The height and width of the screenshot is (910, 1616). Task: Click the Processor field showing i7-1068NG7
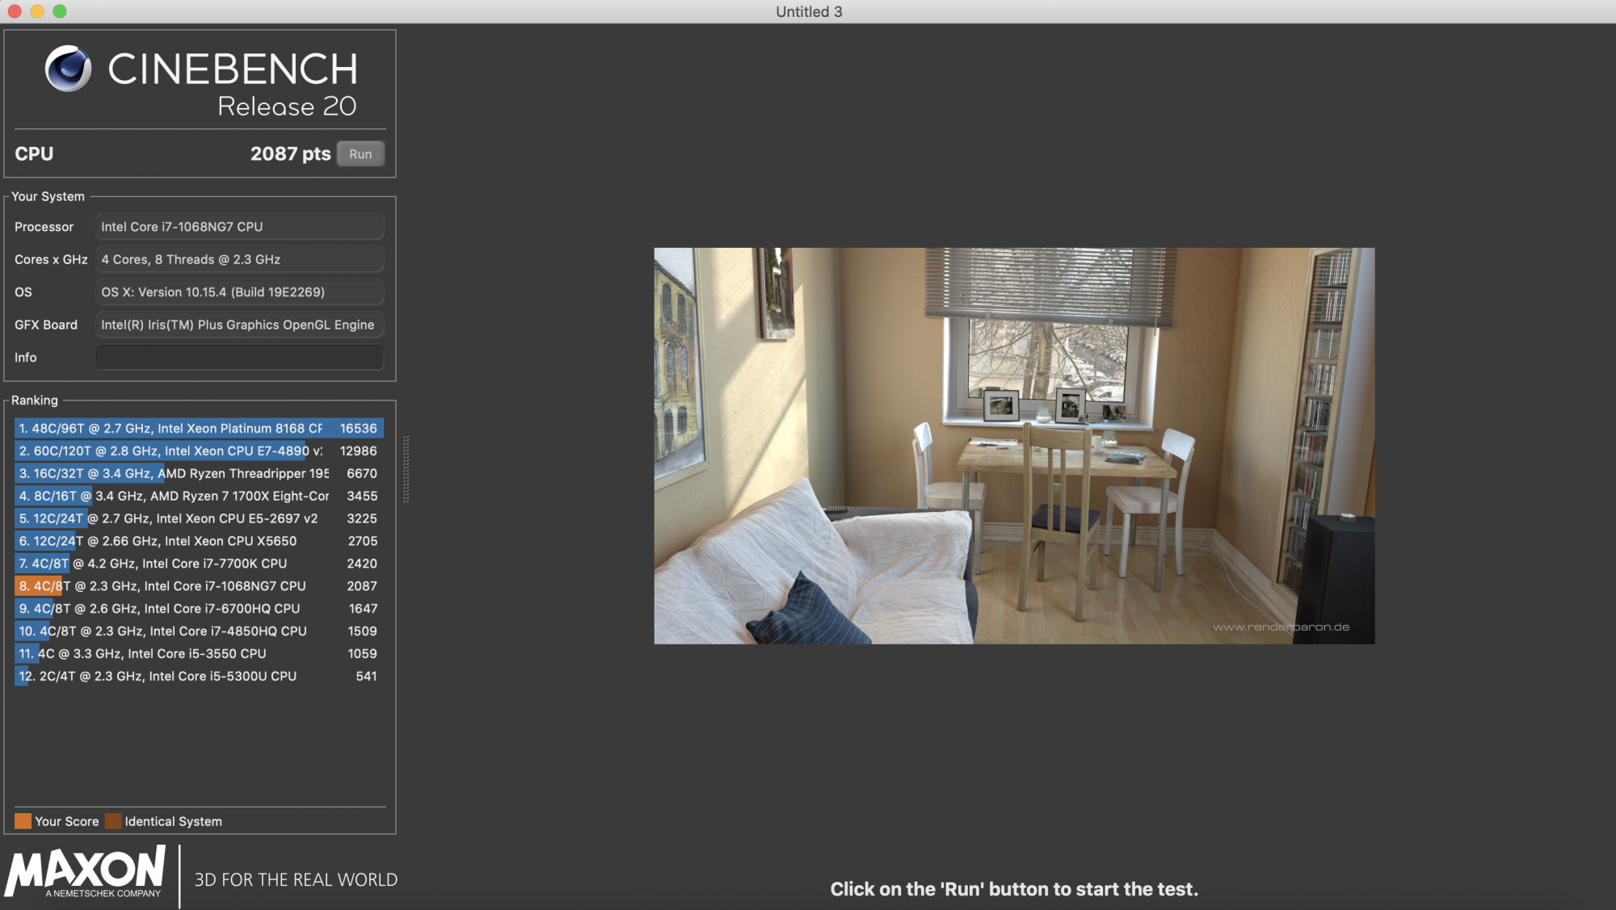point(239,227)
